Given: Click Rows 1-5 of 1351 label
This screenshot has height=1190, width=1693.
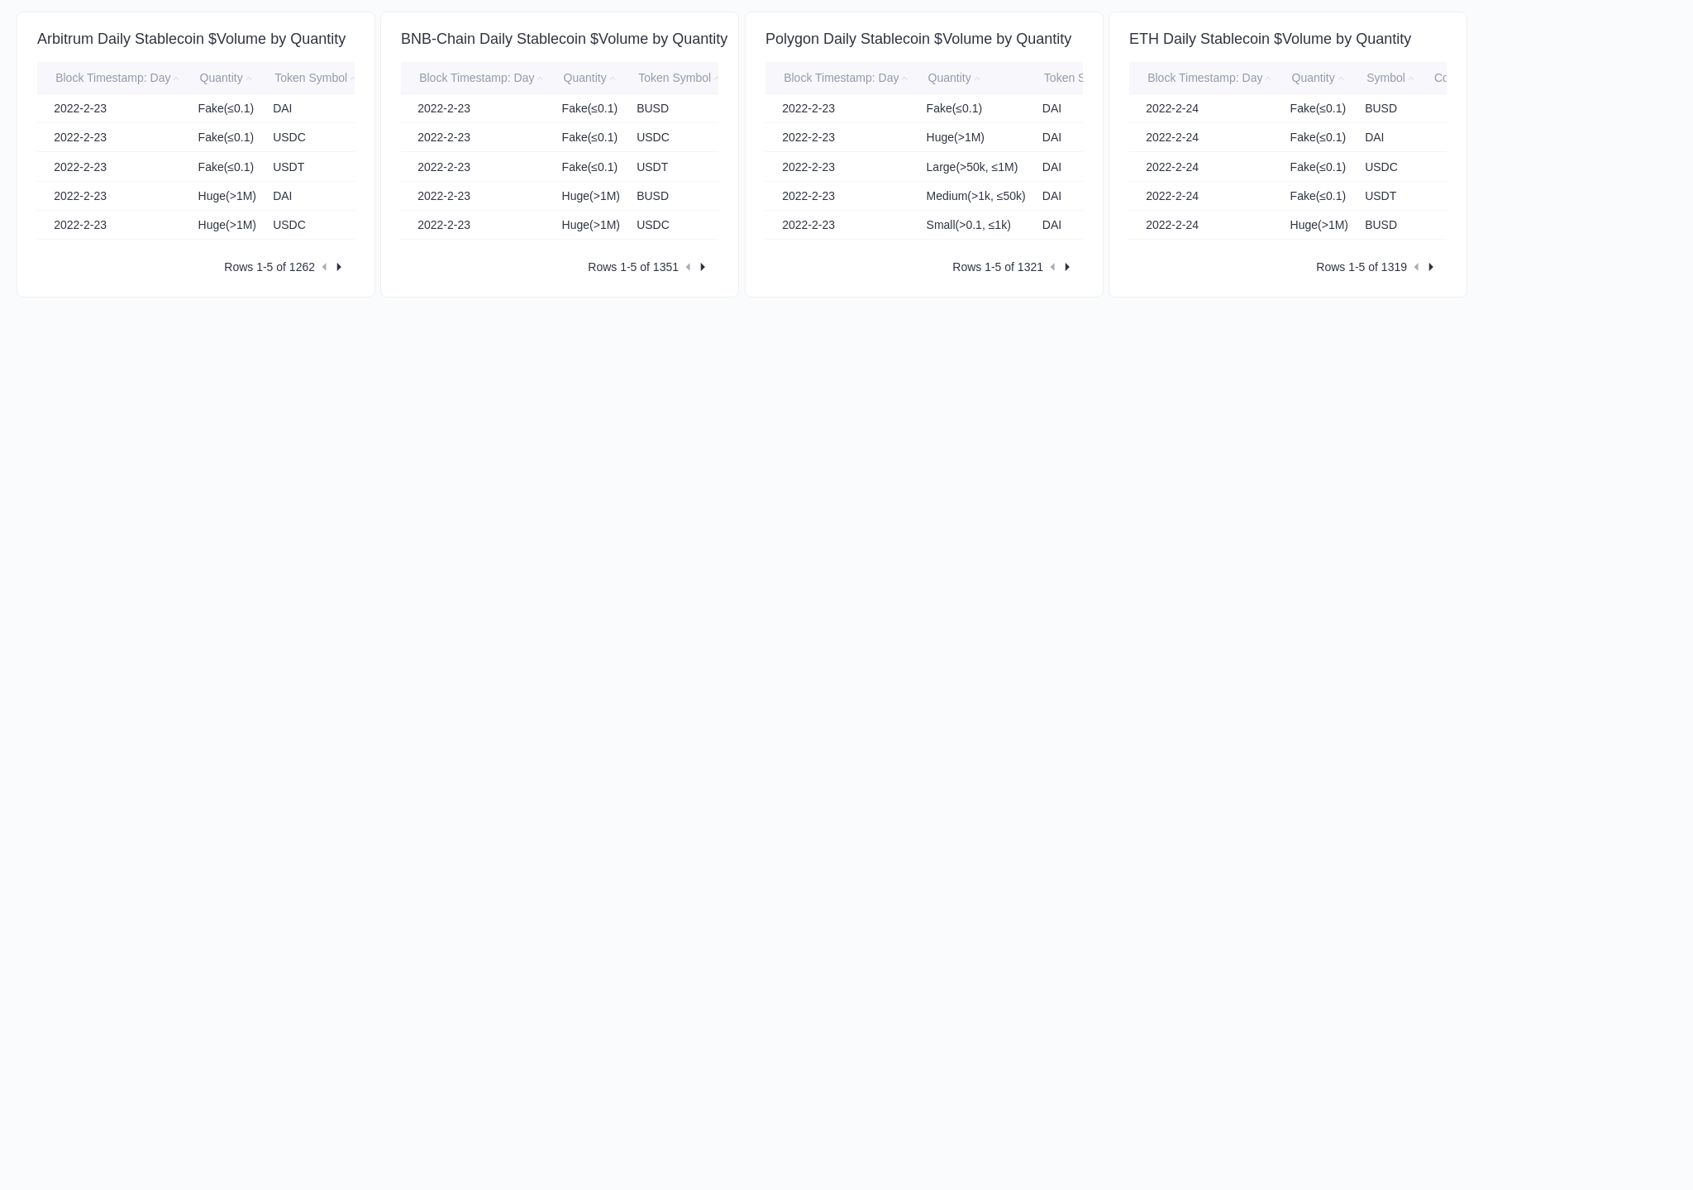Looking at the screenshot, I should [x=633, y=266].
